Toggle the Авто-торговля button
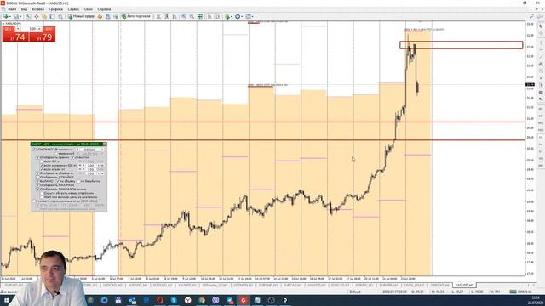545x306 pixels. (136, 16)
